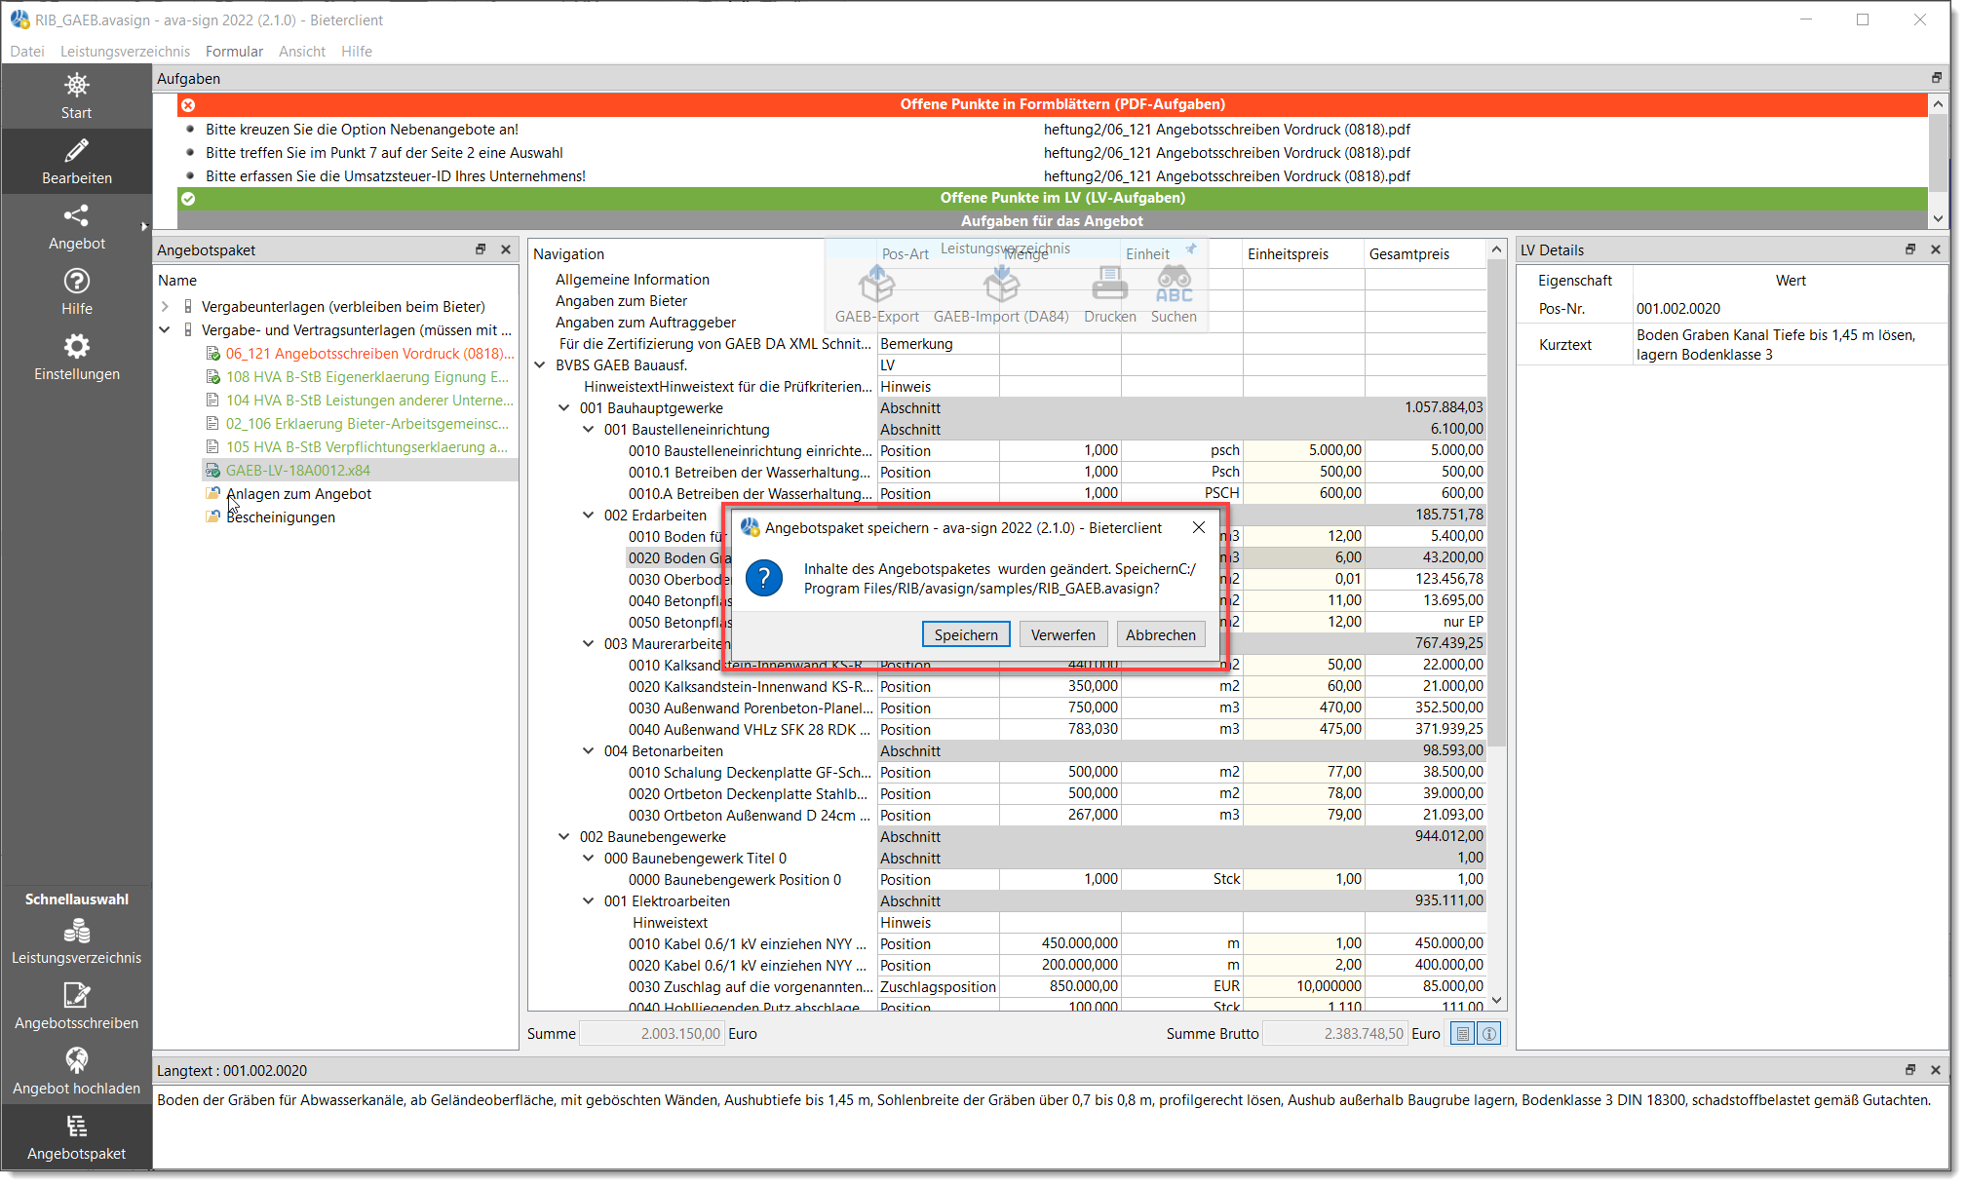The width and height of the screenshot is (1966, 1186).
Task: Collapse BVBS GAEB Bauausf. node
Action: point(540,365)
